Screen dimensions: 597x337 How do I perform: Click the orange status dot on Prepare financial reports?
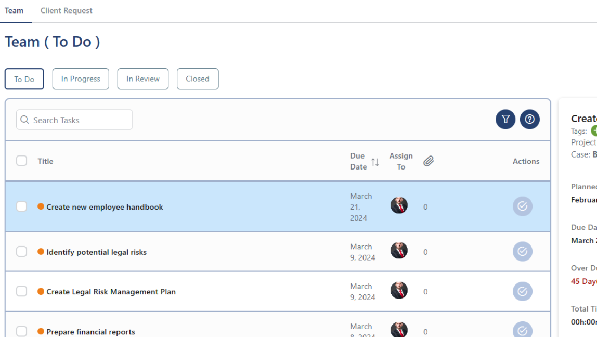[x=40, y=332]
